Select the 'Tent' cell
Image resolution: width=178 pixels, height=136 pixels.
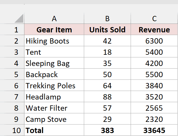(x=54, y=52)
